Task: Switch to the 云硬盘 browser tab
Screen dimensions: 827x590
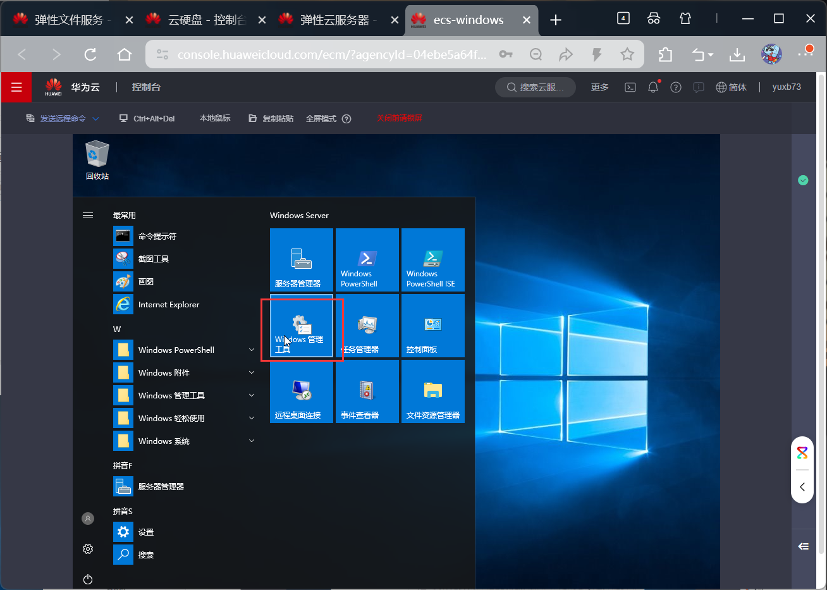Action: point(206,20)
